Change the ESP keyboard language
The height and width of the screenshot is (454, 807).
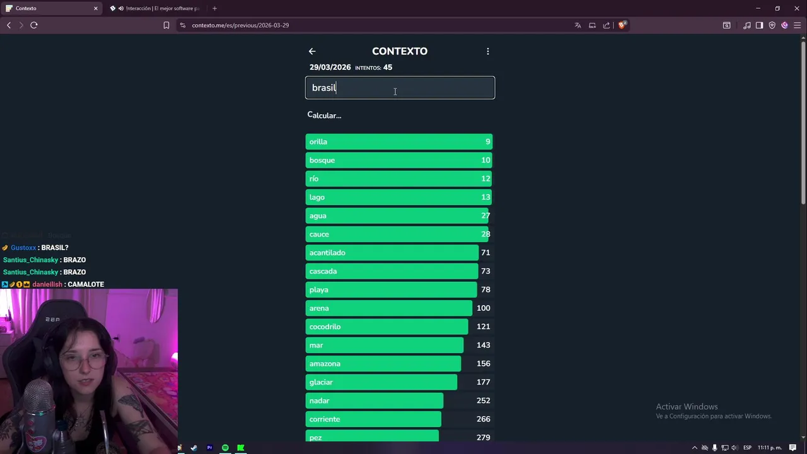click(747, 448)
